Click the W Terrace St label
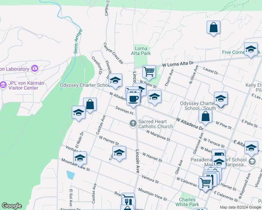The height and width of the screenshot is (210, 262). tap(214, 143)
